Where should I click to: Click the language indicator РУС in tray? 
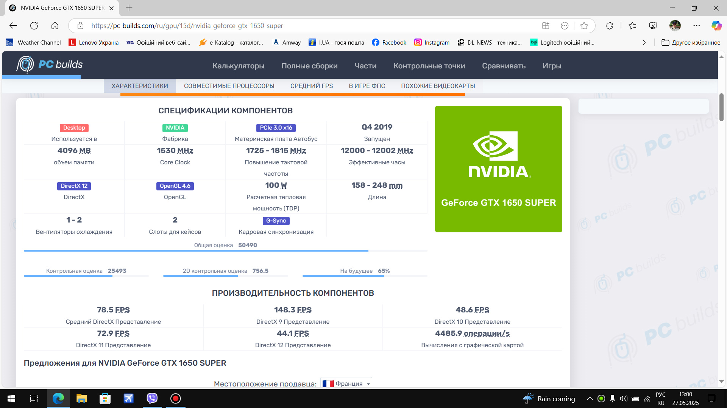click(661, 394)
